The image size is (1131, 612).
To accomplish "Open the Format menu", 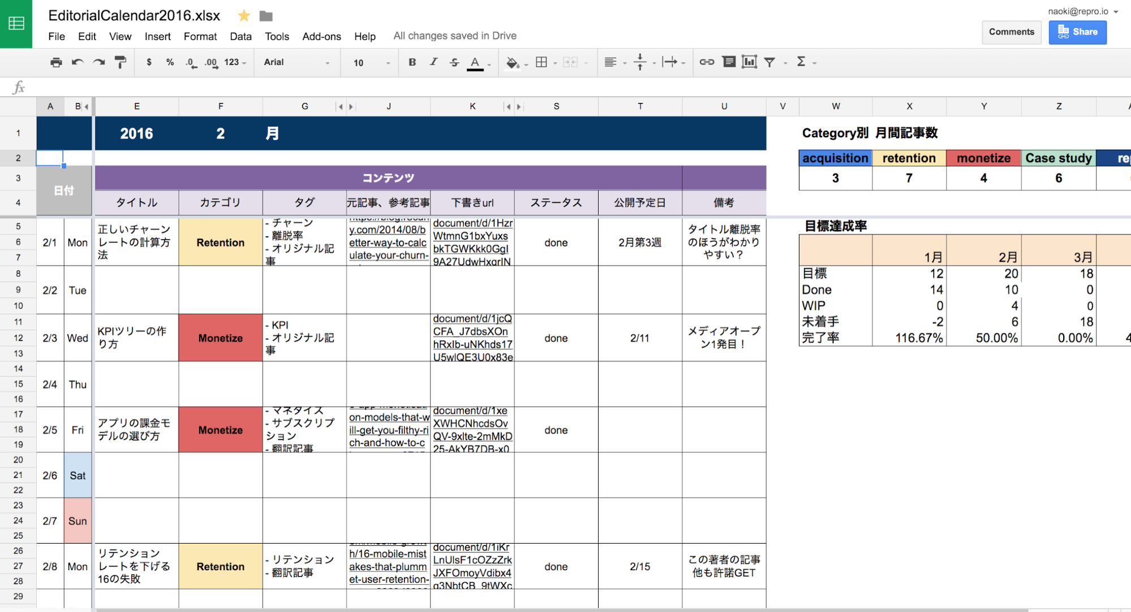I will point(200,36).
